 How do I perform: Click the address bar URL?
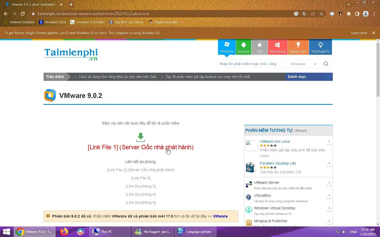coord(93,14)
